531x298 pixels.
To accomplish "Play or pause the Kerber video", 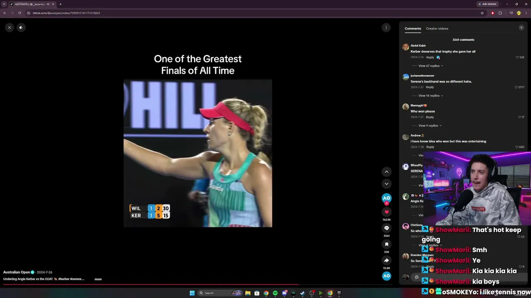I will point(198,153).
